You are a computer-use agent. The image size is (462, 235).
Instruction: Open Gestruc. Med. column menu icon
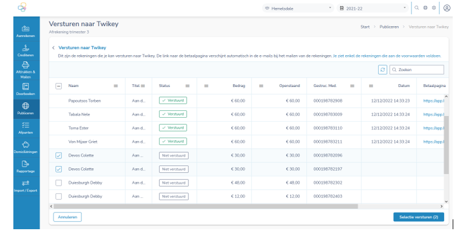click(x=352, y=86)
